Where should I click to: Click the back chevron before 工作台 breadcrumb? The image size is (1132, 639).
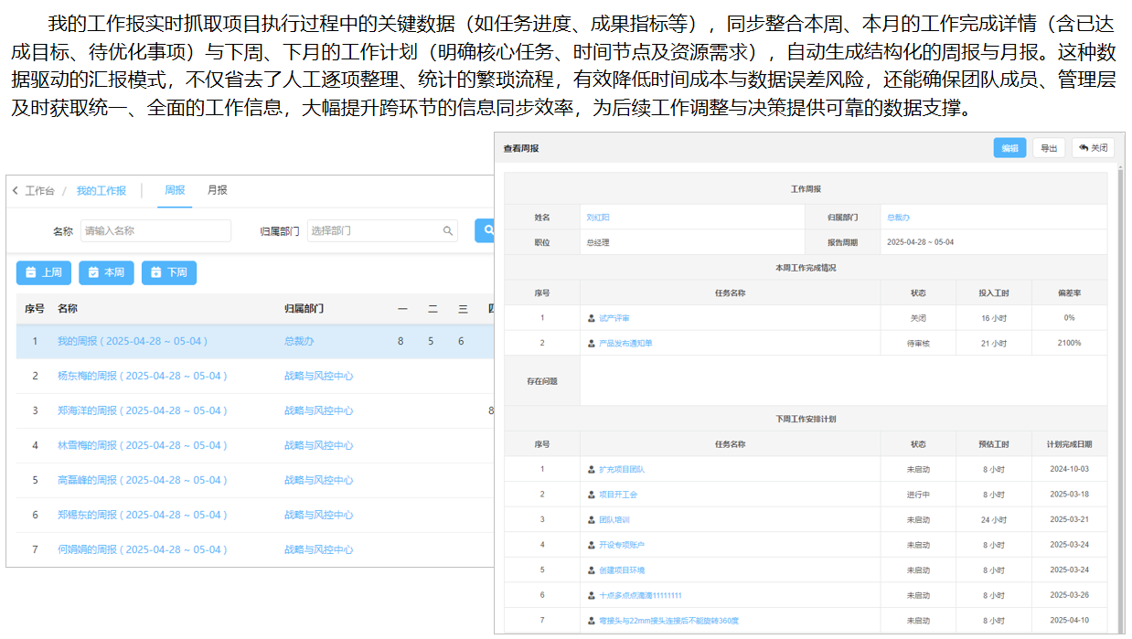click(13, 190)
